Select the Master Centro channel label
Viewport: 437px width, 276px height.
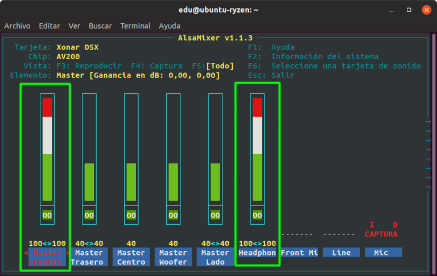pyautogui.click(x=131, y=257)
